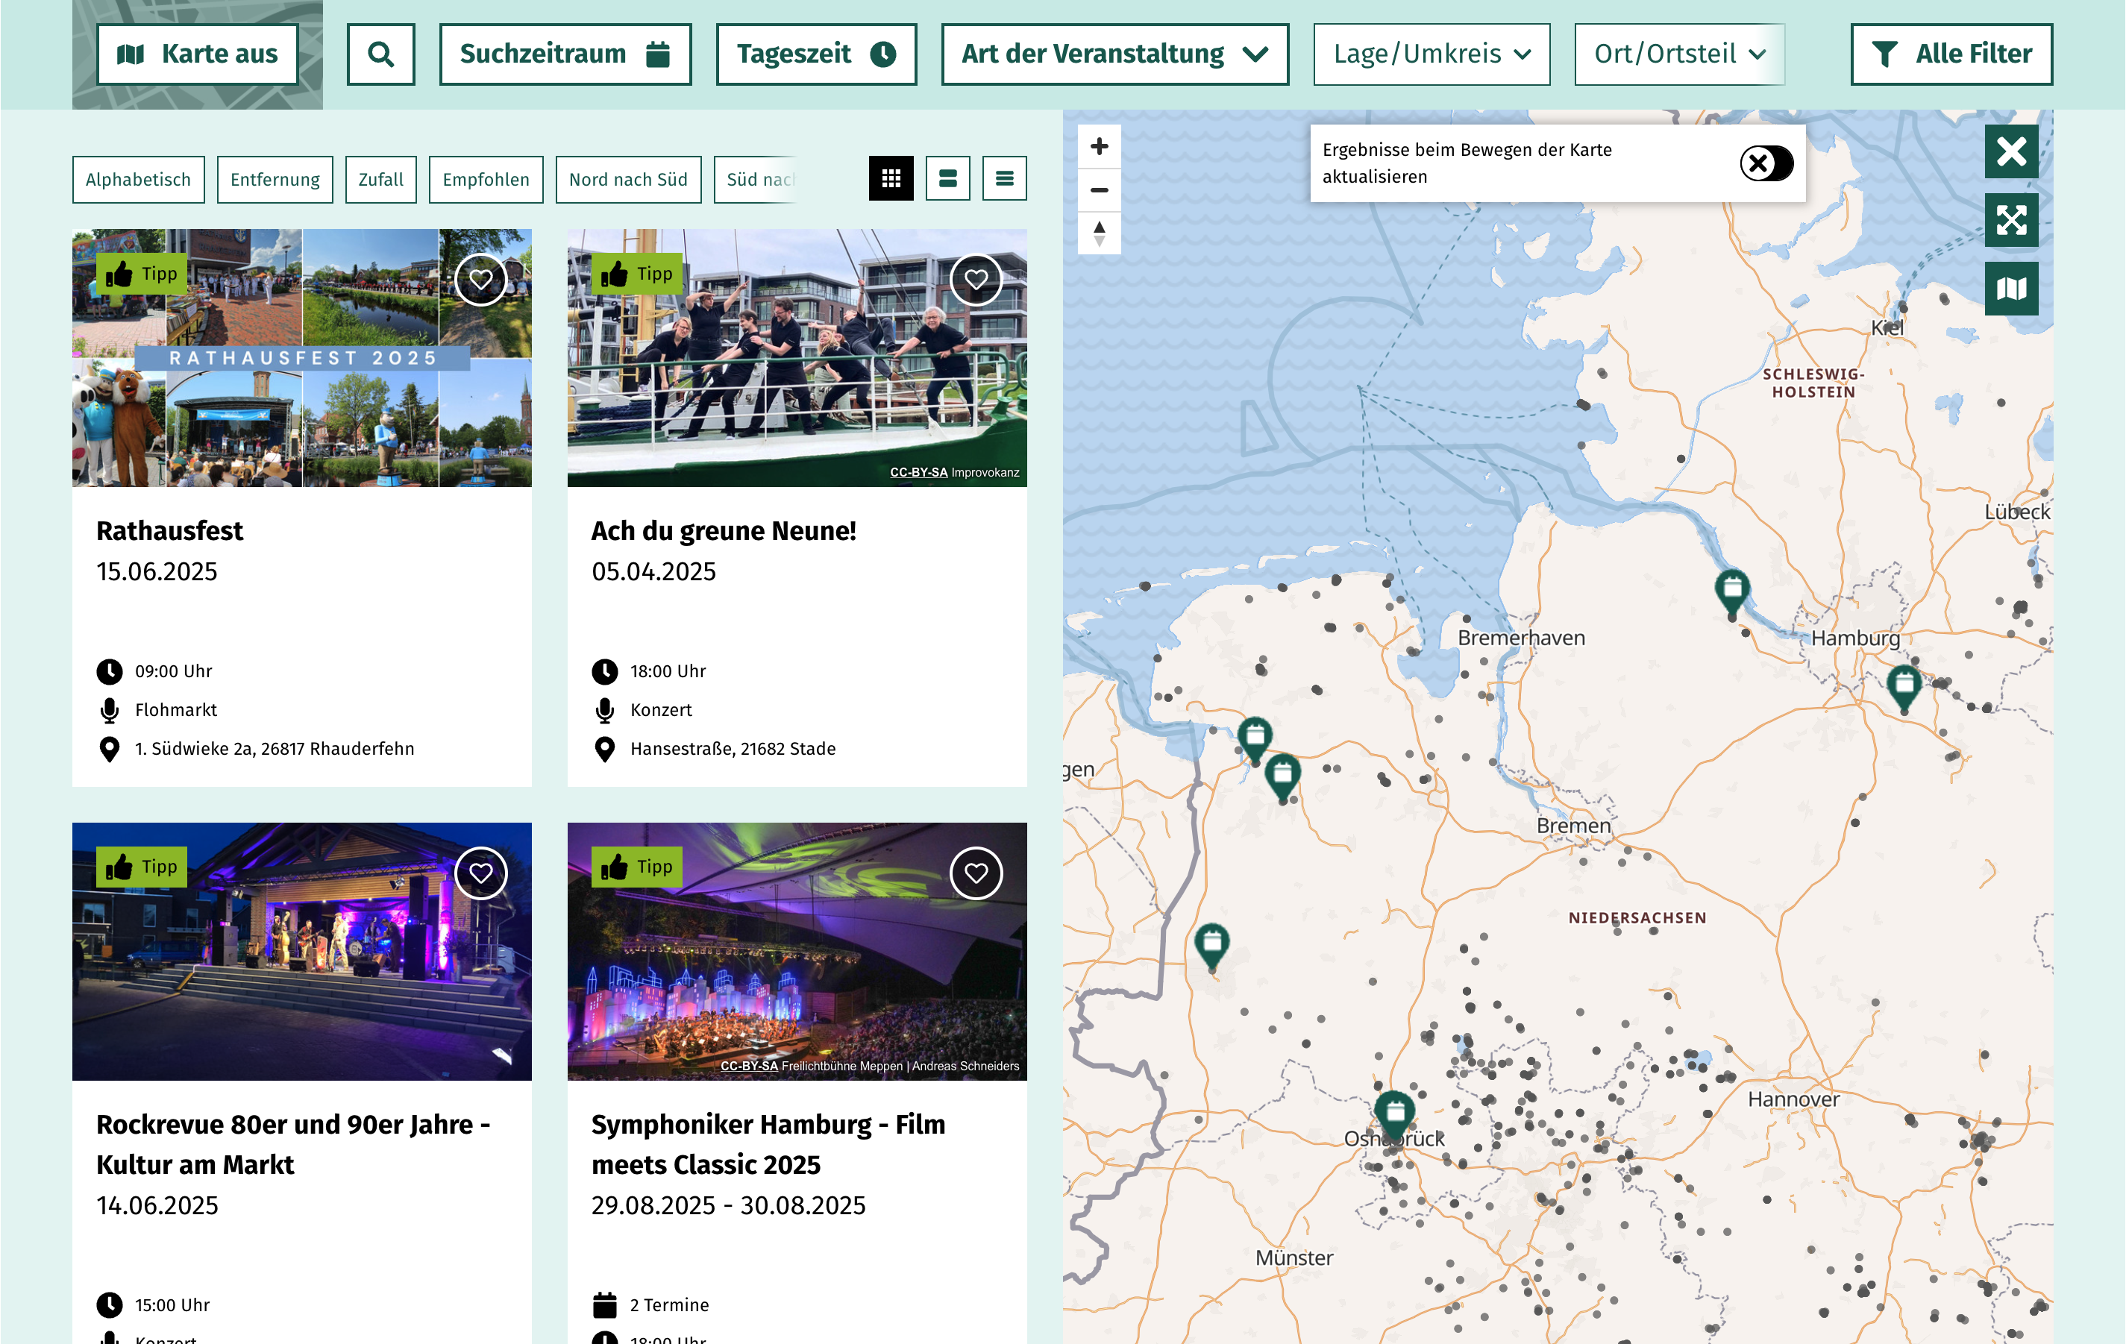Click event pin at Osnabrück
This screenshot has width=2126, height=1344.
click(1394, 1114)
